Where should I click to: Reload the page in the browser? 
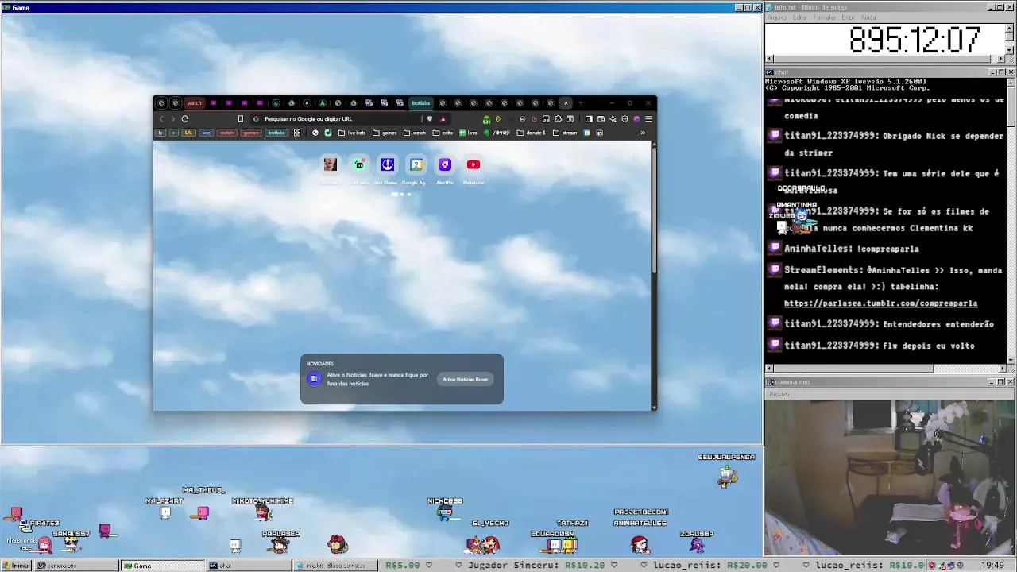coord(185,119)
